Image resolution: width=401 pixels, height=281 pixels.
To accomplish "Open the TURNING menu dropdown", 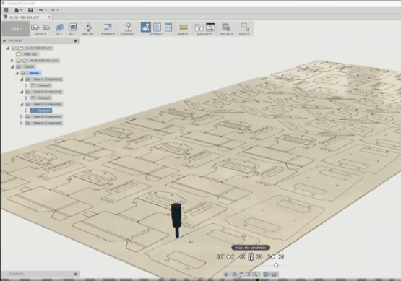I will pyautogui.click(x=108, y=34).
